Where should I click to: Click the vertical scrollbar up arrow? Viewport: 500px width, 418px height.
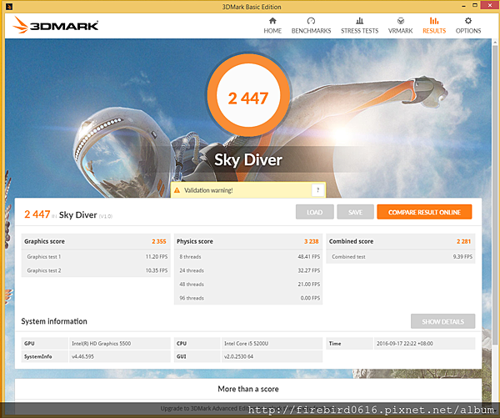point(495,43)
